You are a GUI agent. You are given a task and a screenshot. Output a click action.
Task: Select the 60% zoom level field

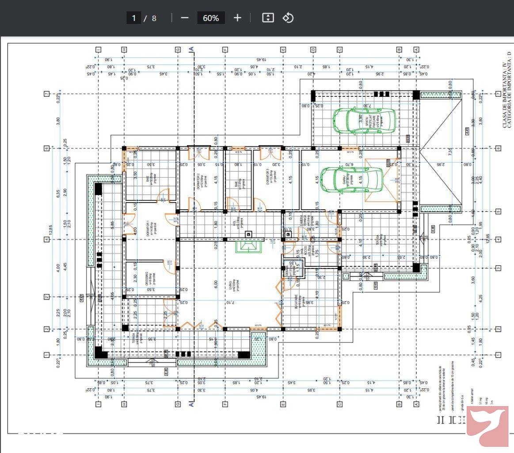[211, 18]
